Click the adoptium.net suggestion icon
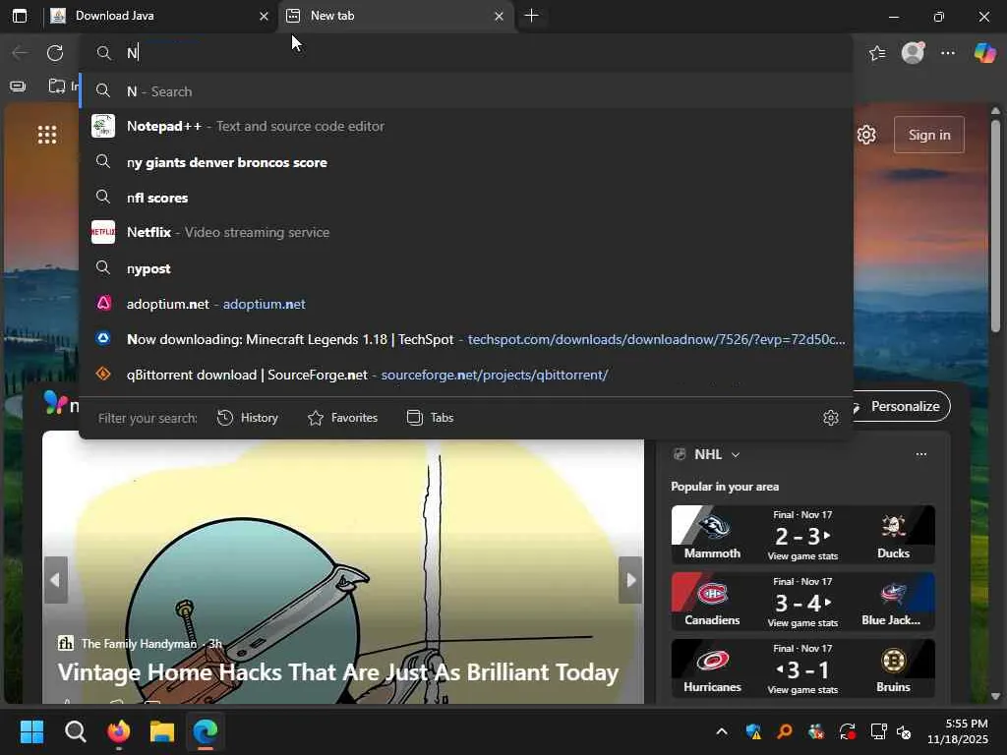Viewport: 1007px width, 755px height. click(x=103, y=303)
